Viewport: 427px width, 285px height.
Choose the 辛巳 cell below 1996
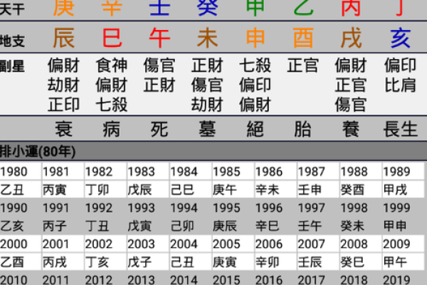[x=275, y=226]
